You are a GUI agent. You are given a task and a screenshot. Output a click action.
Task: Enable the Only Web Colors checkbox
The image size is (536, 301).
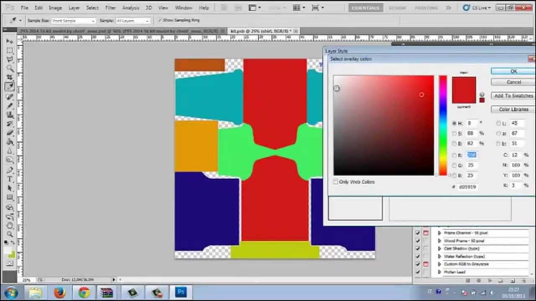(335, 182)
